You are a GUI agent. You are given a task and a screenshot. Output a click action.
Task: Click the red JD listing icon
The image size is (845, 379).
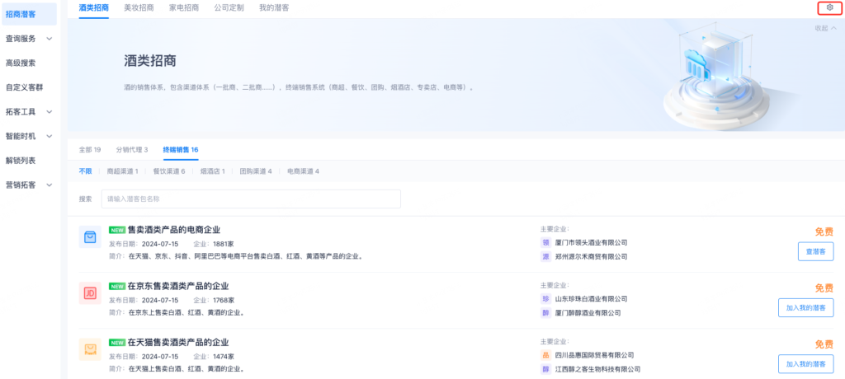[x=90, y=292]
